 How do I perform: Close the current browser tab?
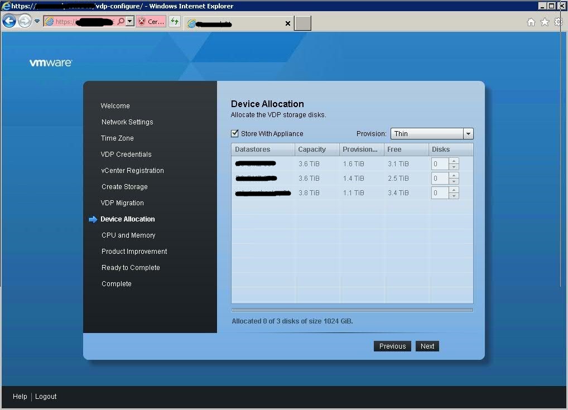click(x=287, y=23)
